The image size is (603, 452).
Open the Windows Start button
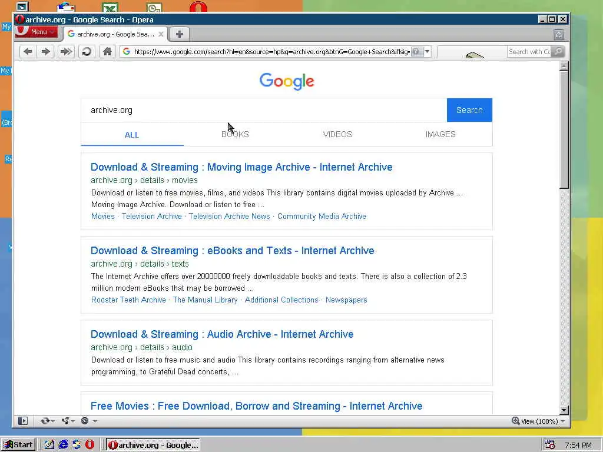[x=18, y=445]
